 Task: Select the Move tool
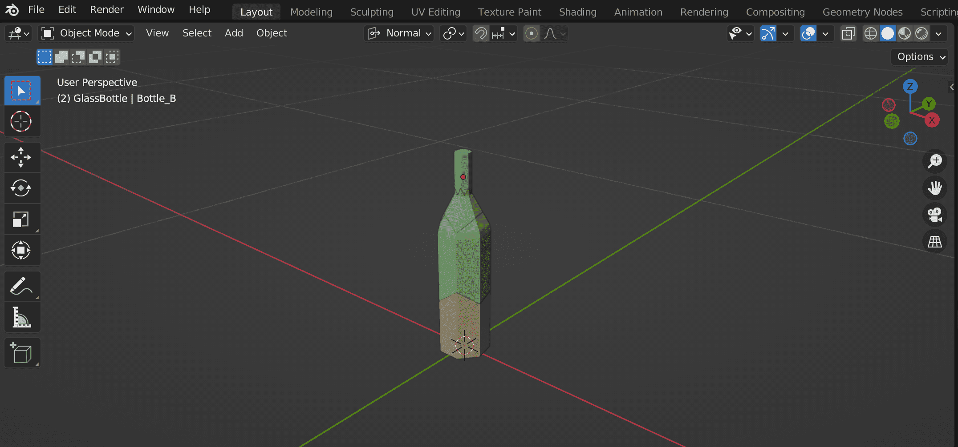tap(22, 157)
